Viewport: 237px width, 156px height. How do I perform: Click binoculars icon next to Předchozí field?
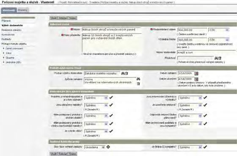coord(216,58)
